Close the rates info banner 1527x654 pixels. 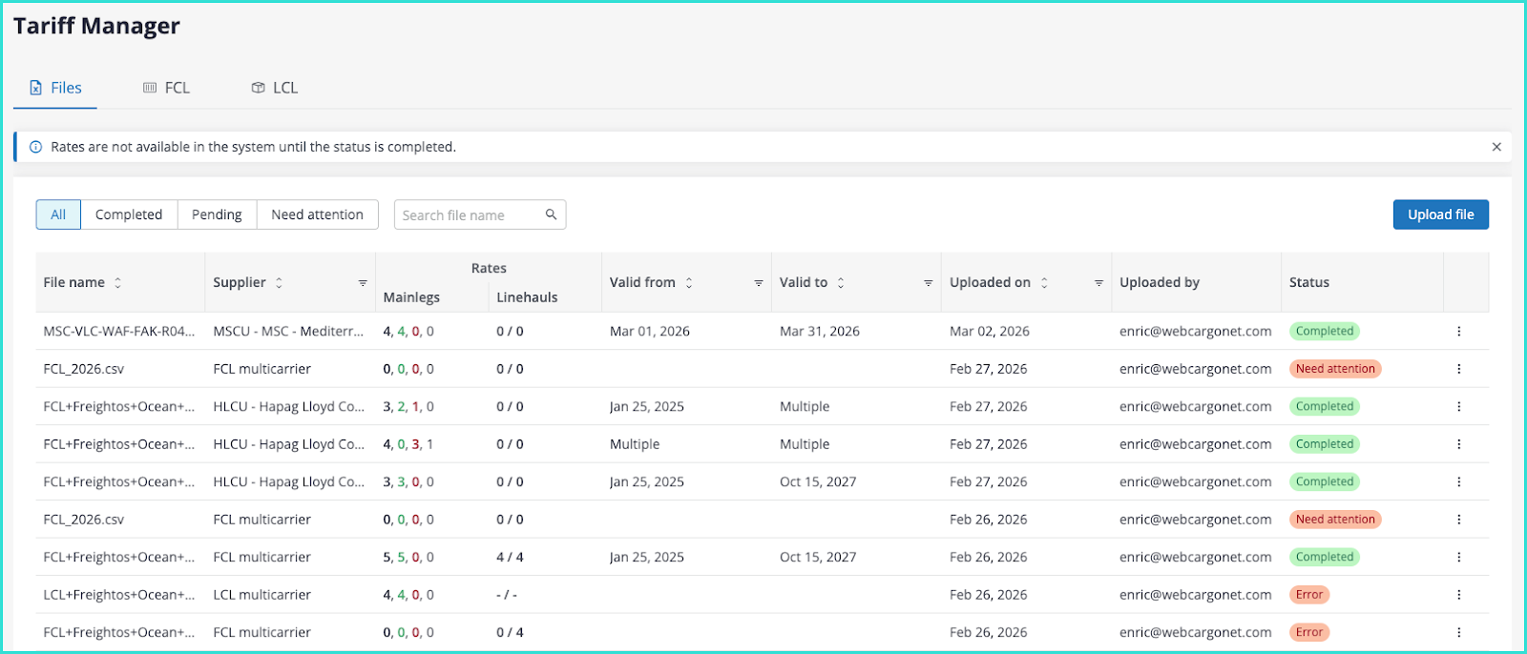point(1496,147)
